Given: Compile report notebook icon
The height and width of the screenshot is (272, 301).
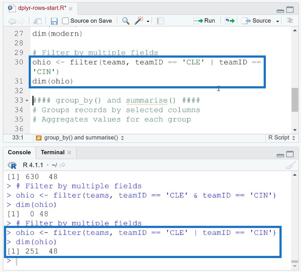Looking at the screenshot, I should pyautogui.click(x=160, y=21).
